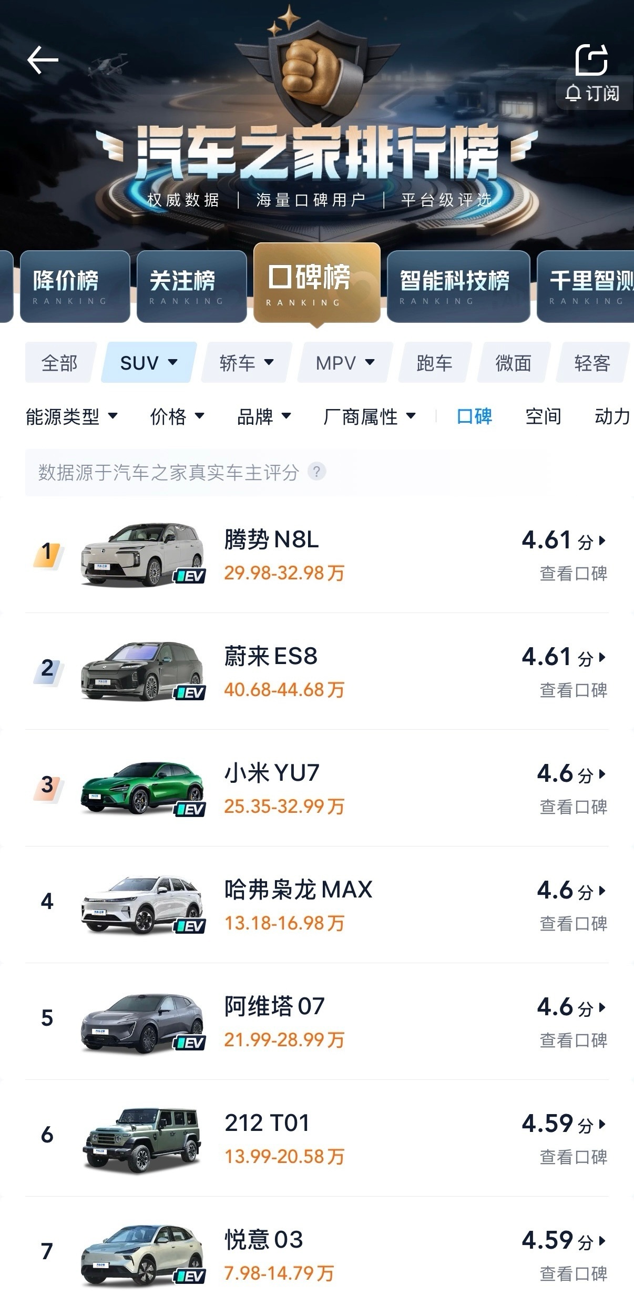Switch to the 降价榜 ranking tab

pyautogui.click(x=75, y=286)
